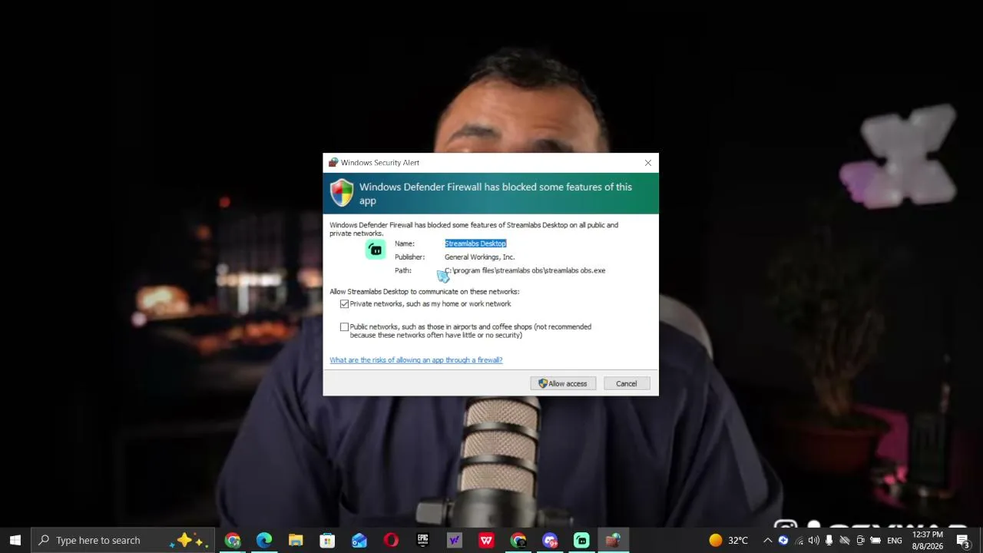Viewport: 983px width, 553px height.
Task: Click the Streamlabs Desktop app icon in dialog
Action: [x=376, y=250]
